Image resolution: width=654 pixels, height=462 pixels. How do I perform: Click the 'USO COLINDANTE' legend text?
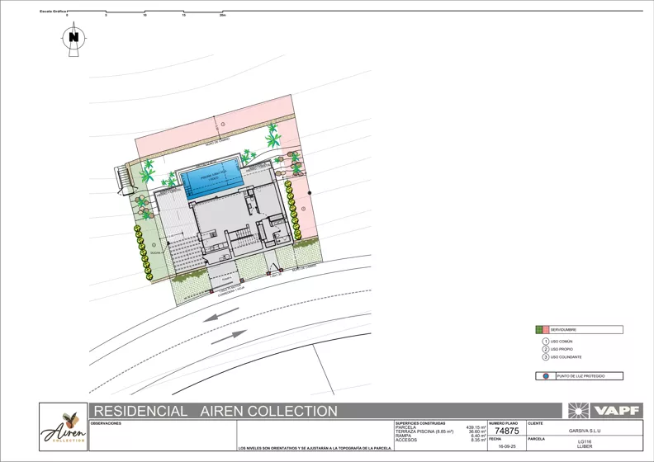[566, 357]
